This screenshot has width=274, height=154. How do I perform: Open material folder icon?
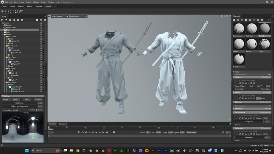246,20
